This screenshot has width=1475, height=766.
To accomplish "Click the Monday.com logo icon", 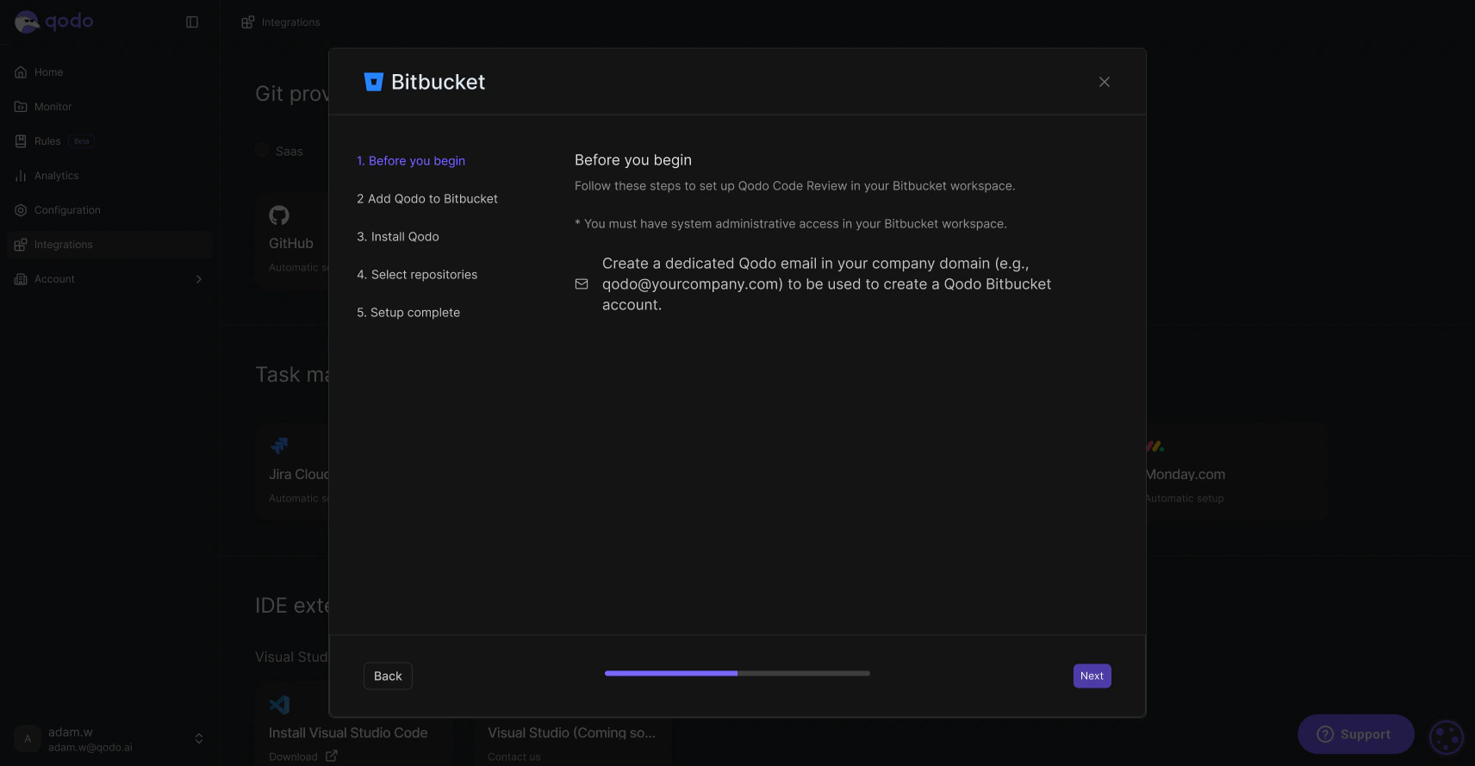I will 1154,446.
